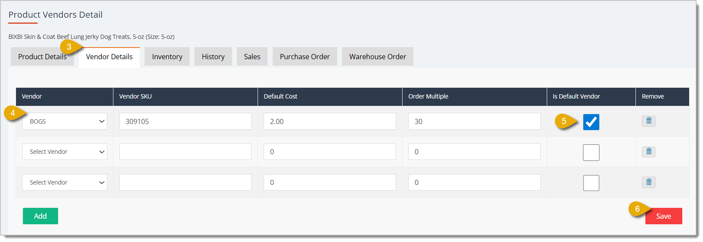This screenshot has height=242, width=703.
Task: Uncheck Is Default Vendor for BOGS
Action: click(591, 122)
